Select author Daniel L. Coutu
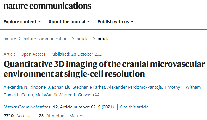This screenshot has width=207, height=120. (18, 95)
